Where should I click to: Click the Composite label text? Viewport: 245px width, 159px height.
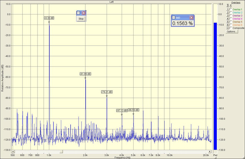click(238, 28)
